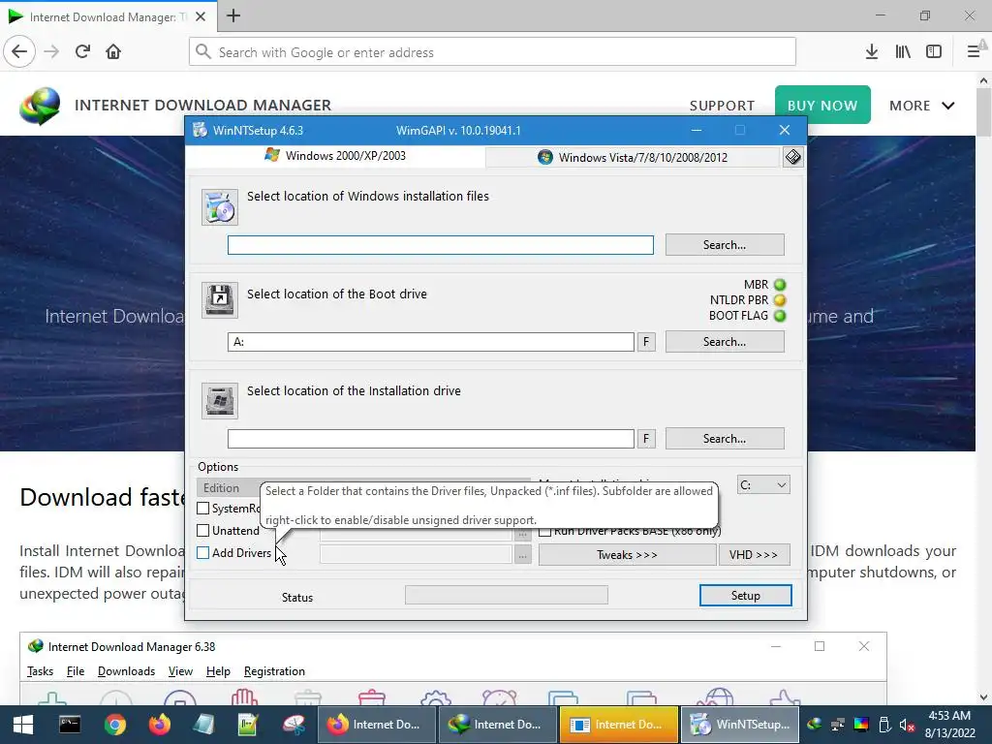Open the Snipping Tool taskbar icon

click(x=294, y=725)
